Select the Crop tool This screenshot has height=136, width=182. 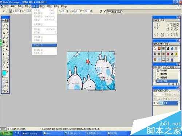[x=4, y=33]
